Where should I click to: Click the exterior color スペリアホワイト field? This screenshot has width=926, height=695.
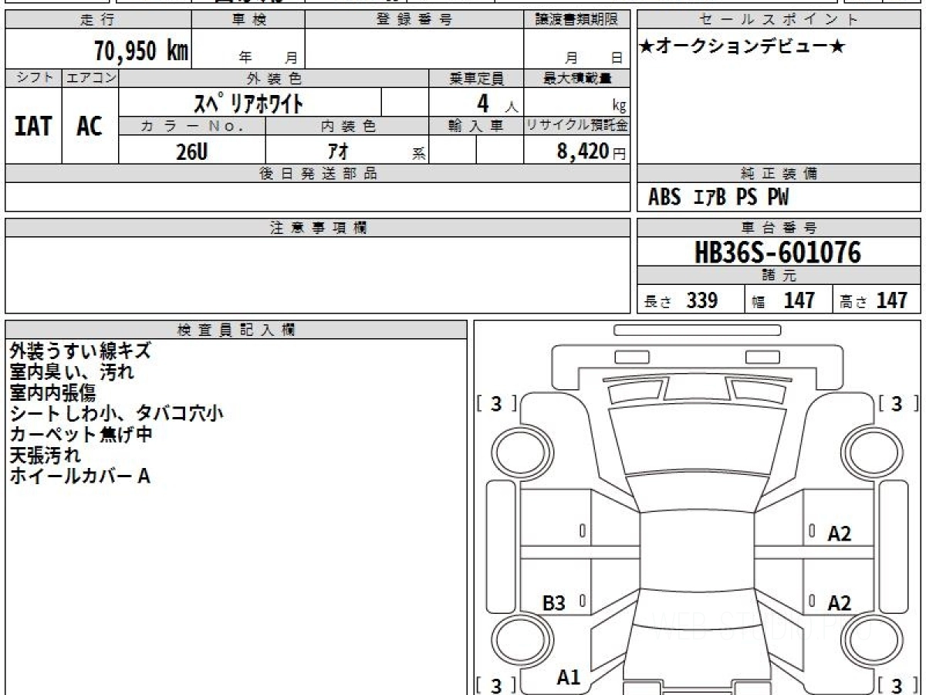[x=248, y=103]
